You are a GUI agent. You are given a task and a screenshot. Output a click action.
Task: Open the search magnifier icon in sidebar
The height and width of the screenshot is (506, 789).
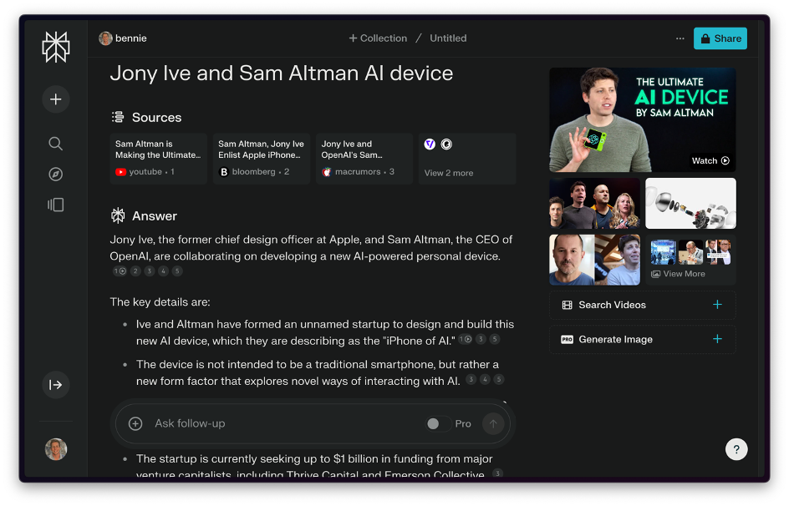[x=55, y=144]
